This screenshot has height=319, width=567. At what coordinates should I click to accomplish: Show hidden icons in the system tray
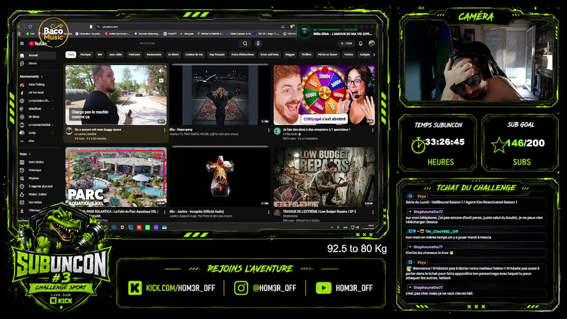point(332,227)
